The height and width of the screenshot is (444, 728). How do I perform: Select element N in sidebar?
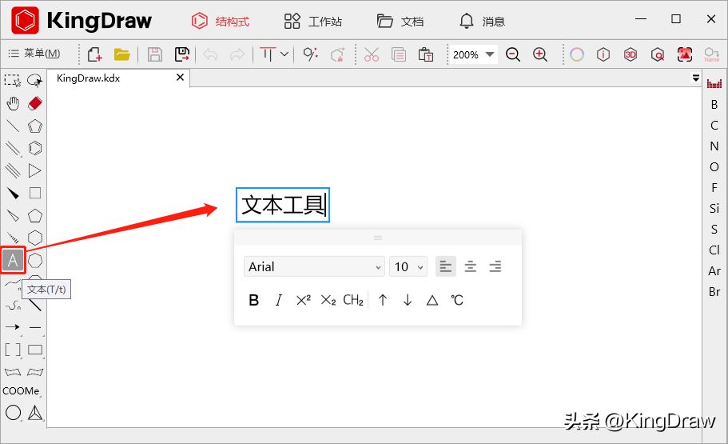pyautogui.click(x=714, y=146)
